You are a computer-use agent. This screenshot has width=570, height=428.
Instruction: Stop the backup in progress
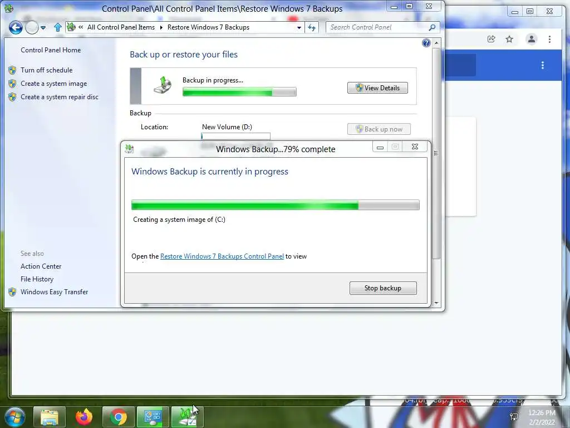383,288
